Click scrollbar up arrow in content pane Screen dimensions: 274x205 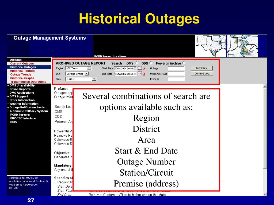pos(265,86)
